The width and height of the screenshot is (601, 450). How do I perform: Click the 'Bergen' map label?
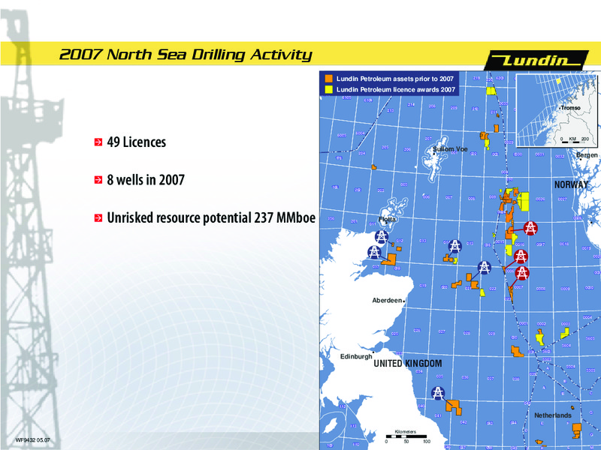tap(587, 155)
